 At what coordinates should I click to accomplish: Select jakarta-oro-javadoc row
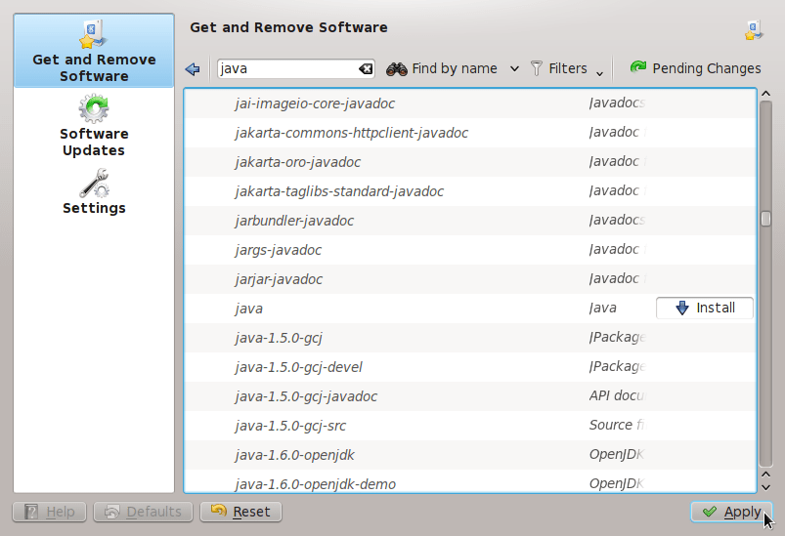(469, 162)
